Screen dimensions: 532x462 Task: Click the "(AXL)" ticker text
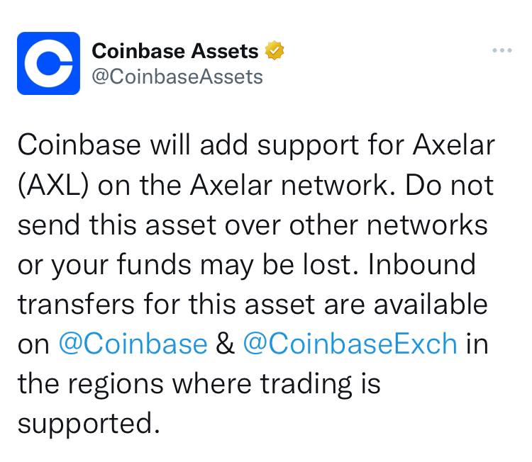[x=52, y=185]
